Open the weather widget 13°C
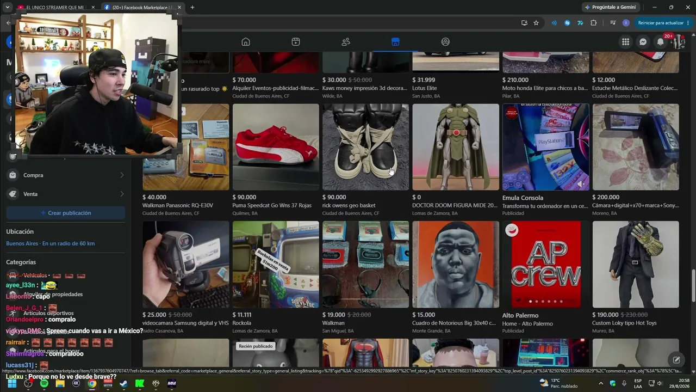696x392 pixels. [559, 383]
